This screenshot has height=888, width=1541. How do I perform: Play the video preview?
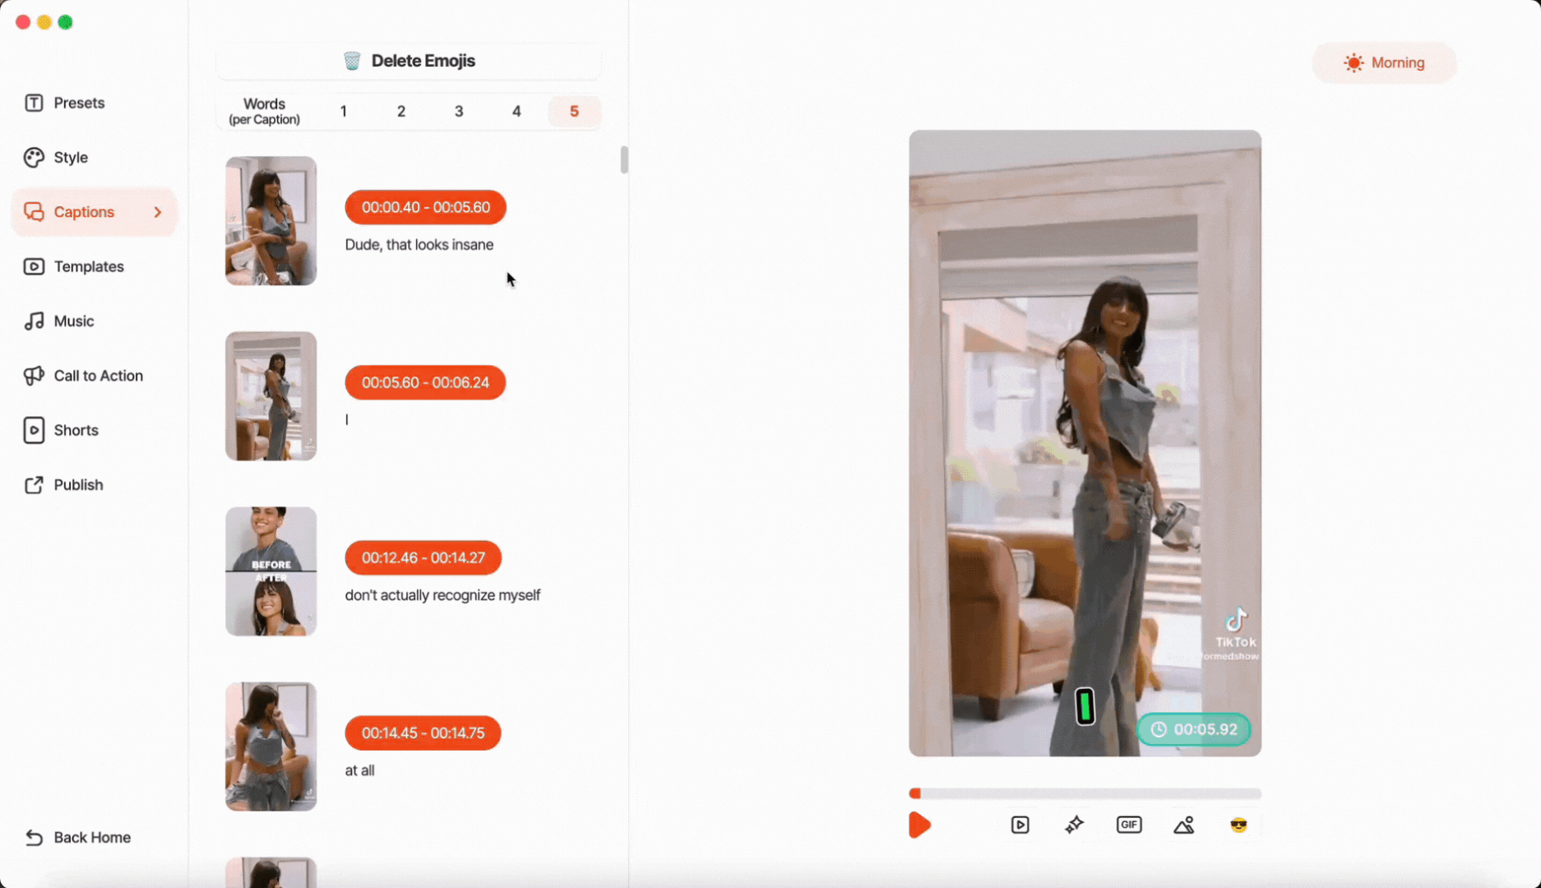tap(919, 825)
